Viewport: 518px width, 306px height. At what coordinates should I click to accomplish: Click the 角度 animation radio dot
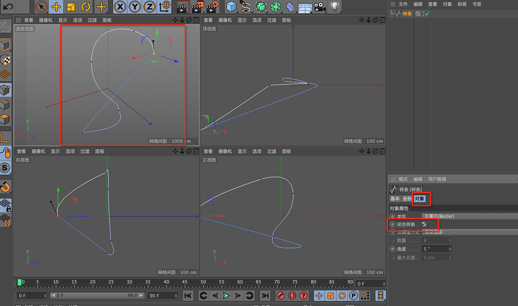[x=392, y=249]
